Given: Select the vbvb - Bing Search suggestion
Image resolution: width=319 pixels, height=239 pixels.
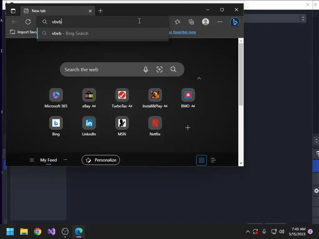Looking at the screenshot, I should [x=103, y=33].
